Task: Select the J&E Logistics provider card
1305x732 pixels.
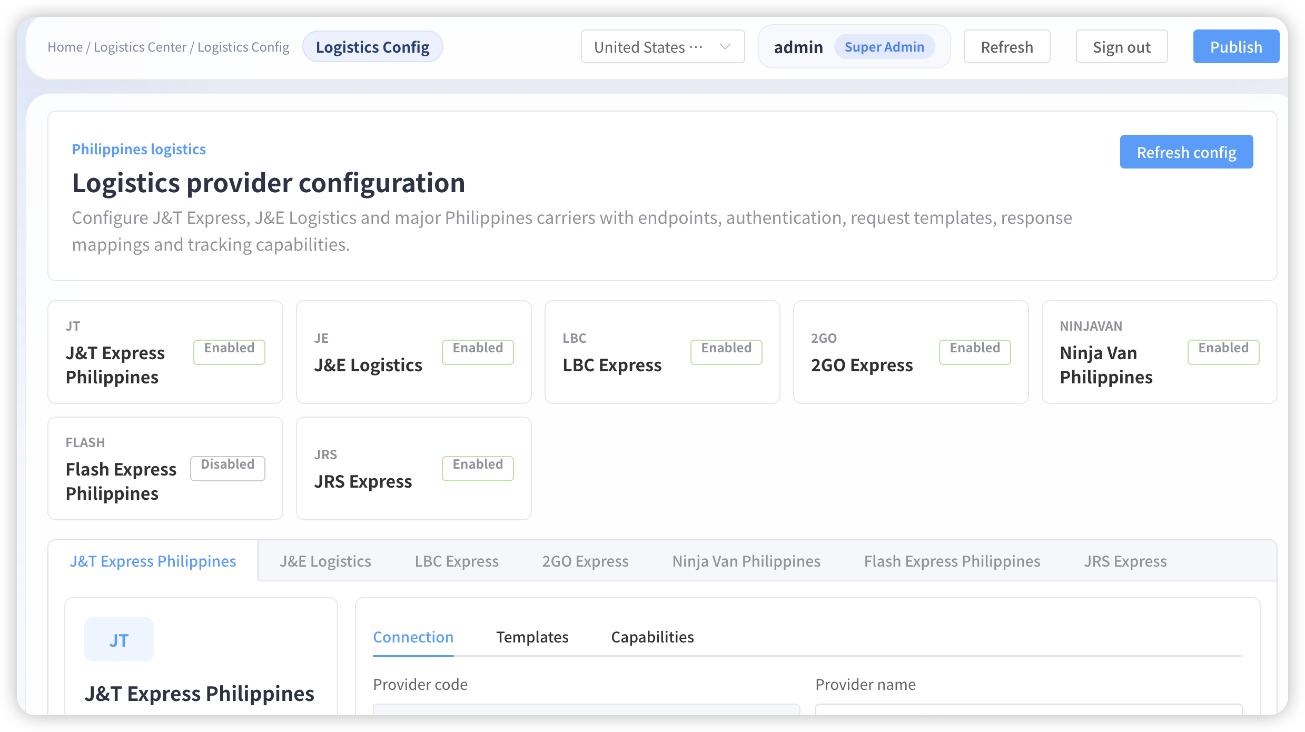Action: click(x=414, y=352)
